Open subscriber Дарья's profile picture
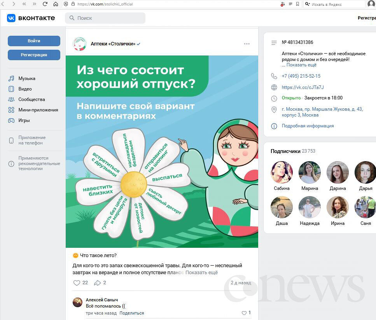 [366, 172]
